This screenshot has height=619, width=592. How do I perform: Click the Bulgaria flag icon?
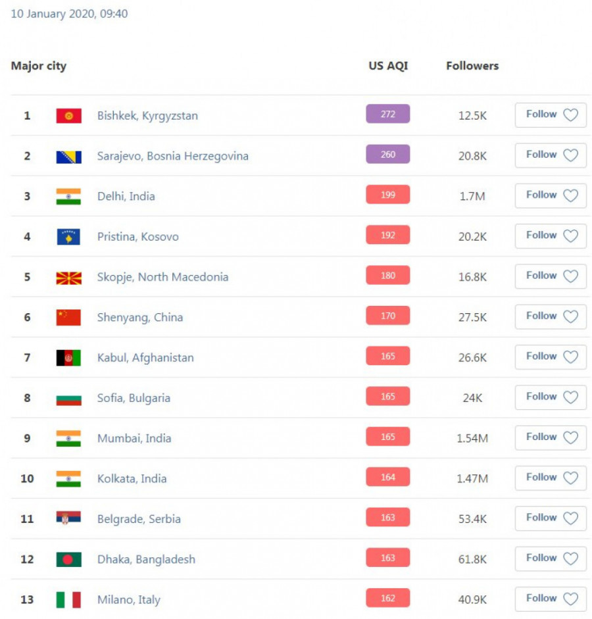(x=68, y=399)
